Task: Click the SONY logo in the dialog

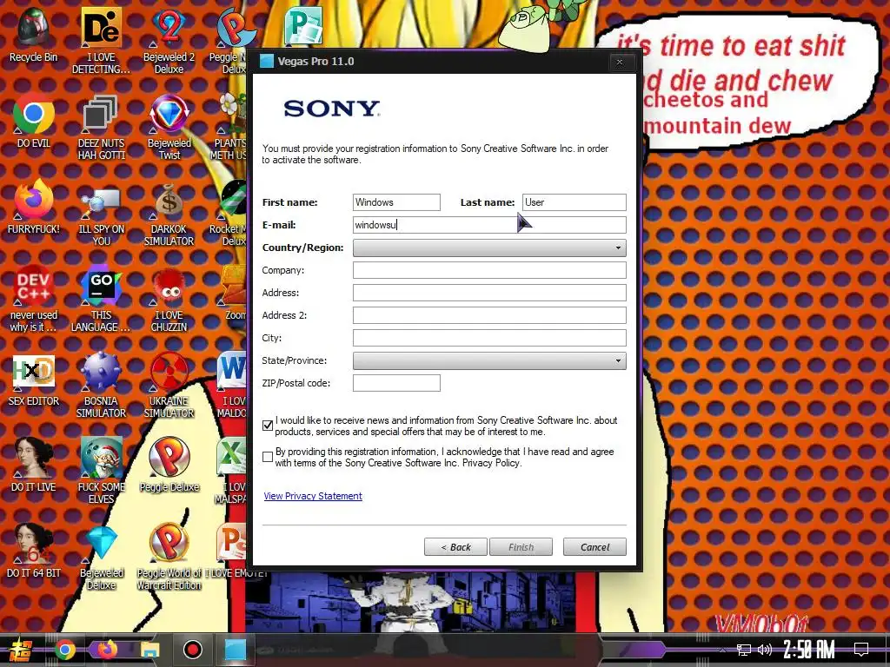Action: (x=331, y=109)
